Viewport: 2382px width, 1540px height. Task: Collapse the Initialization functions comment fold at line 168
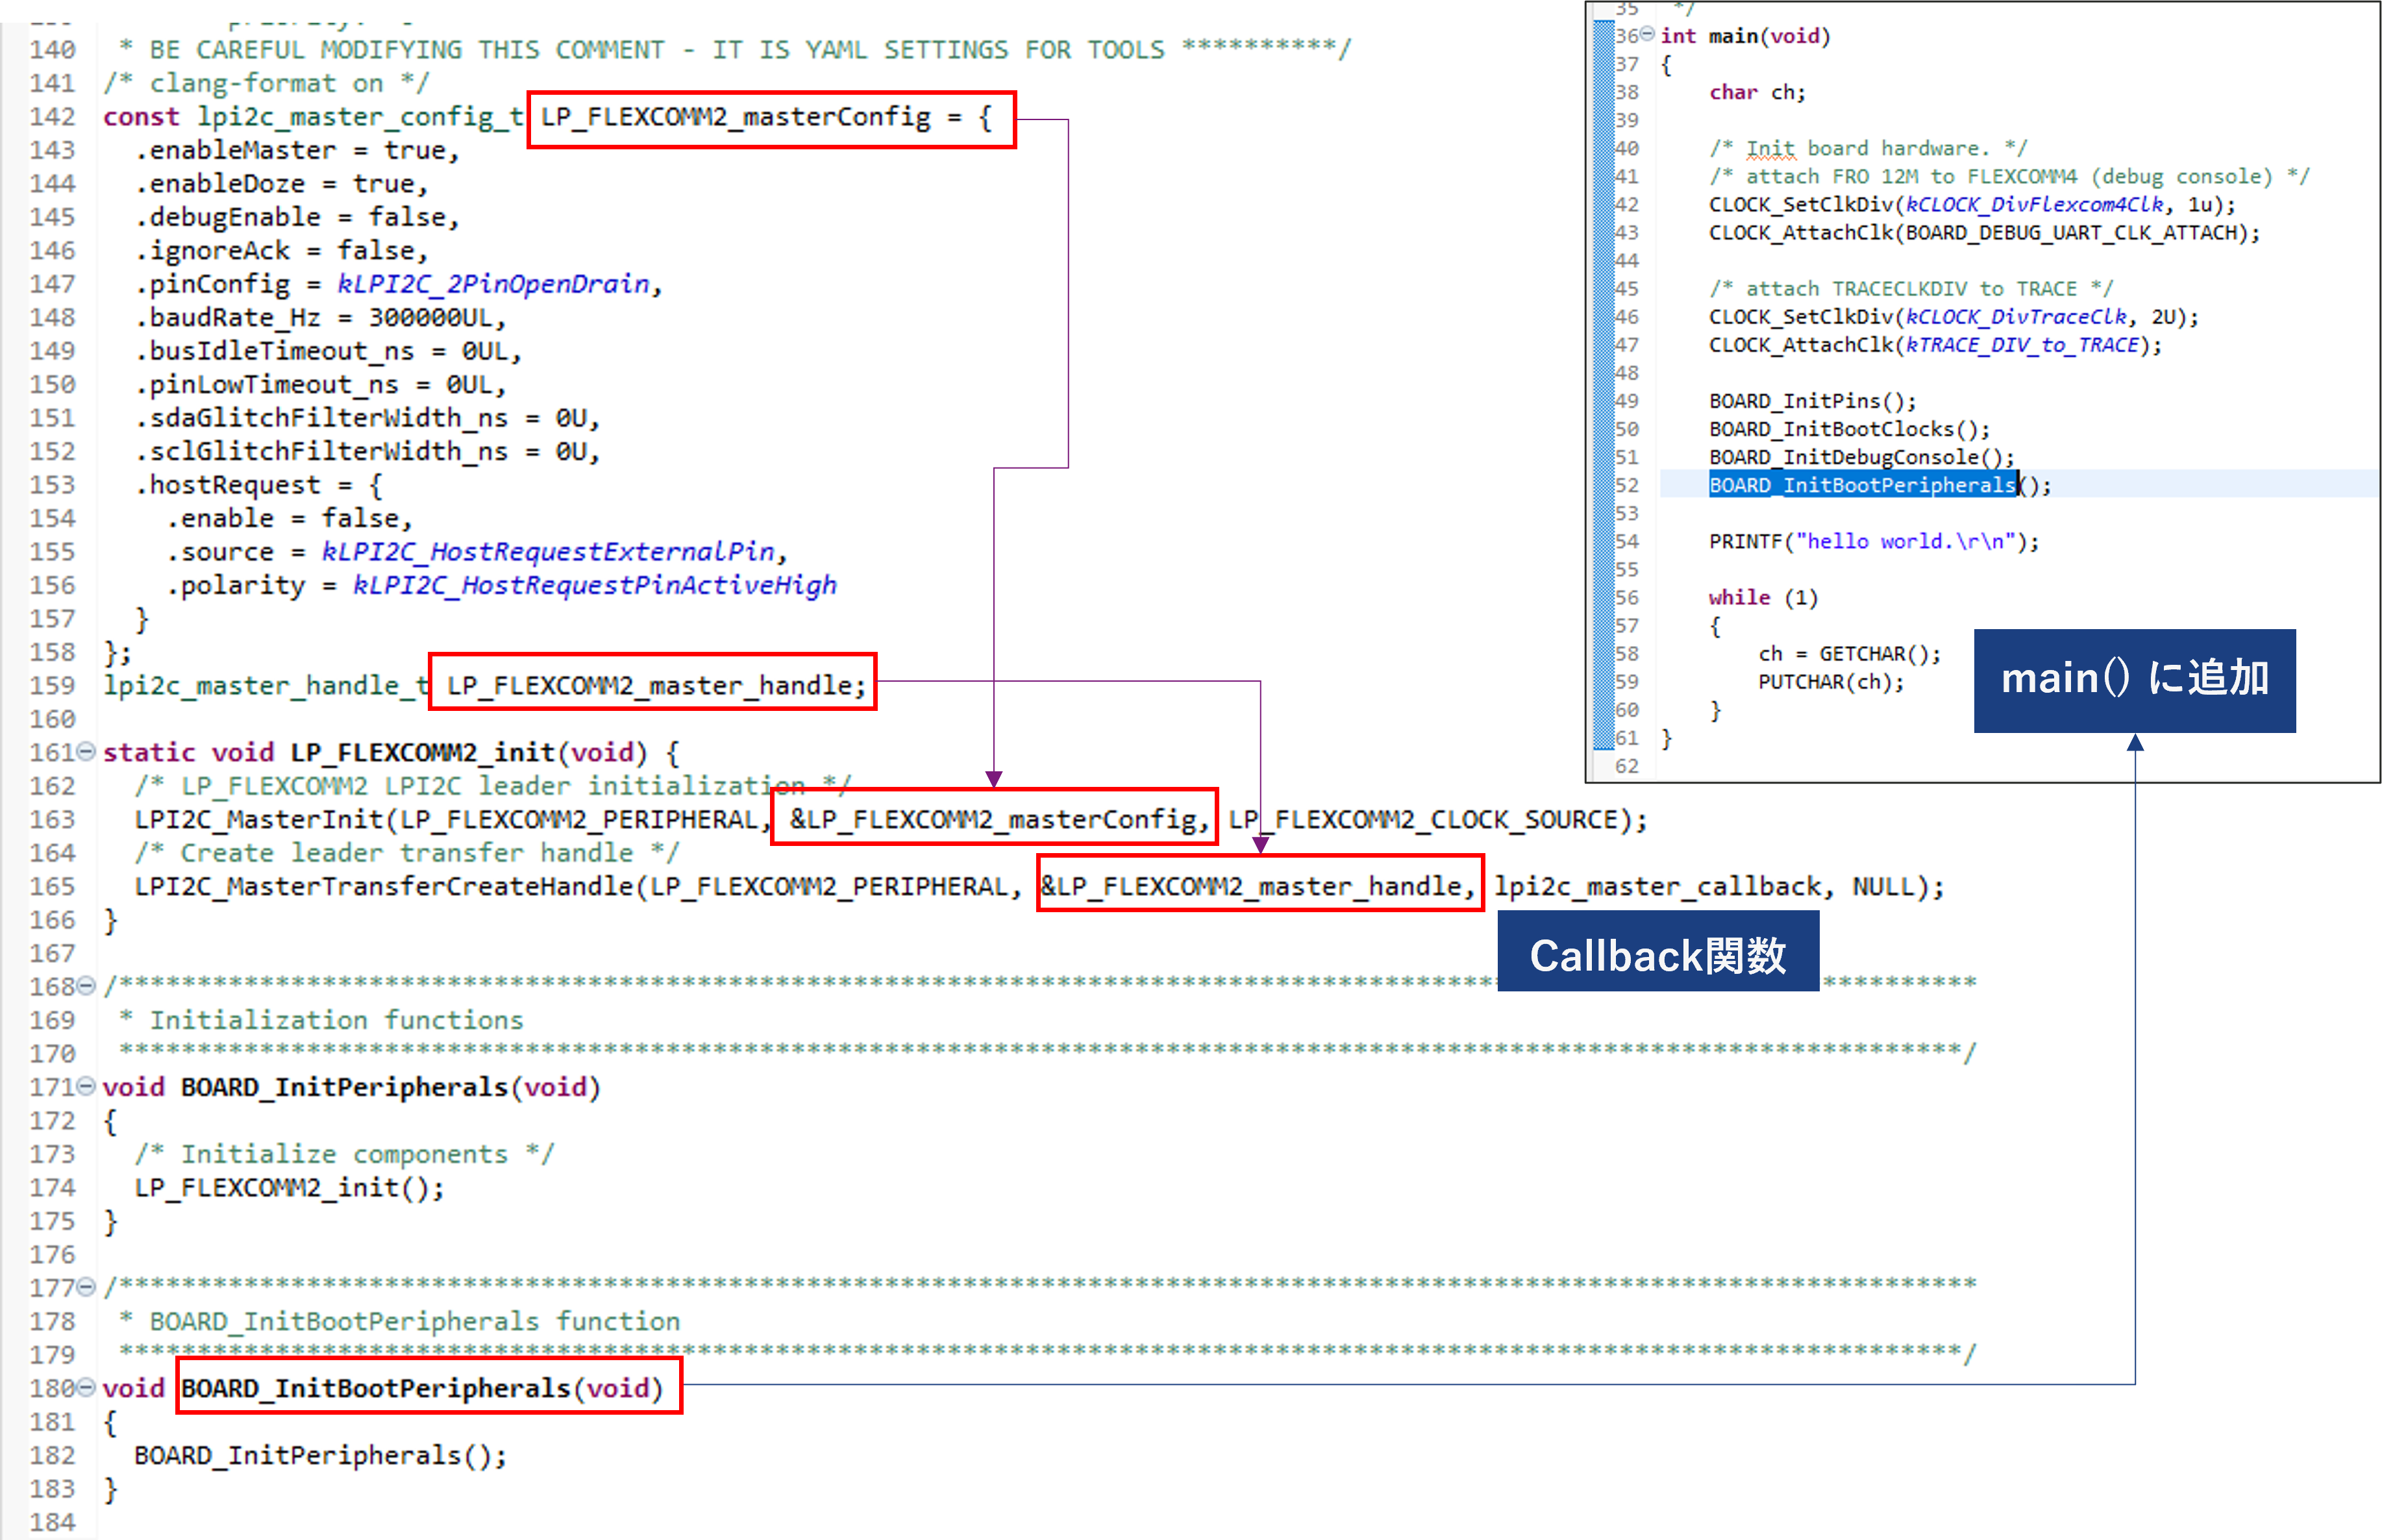(86, 986)
